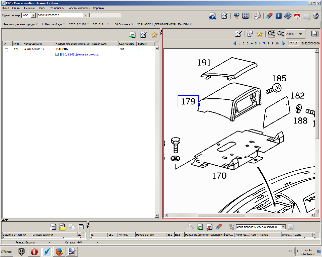Open notes icon above parts list
322x257 pixels.
(x=144, y=35)
